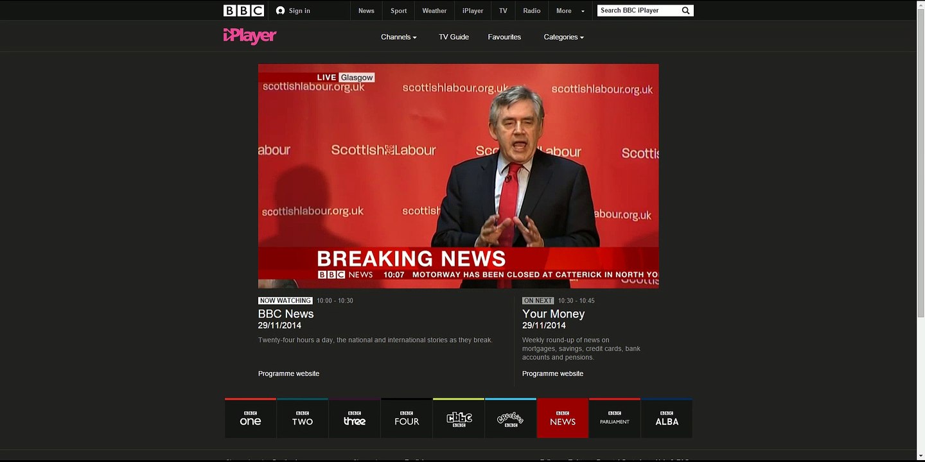Select the BBC Three channel icon
The image size is (925, 462).
point(355,418)
